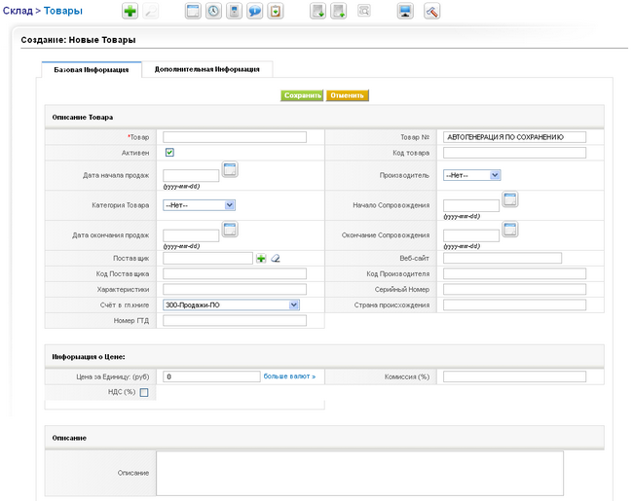Screen dimensions: 633x501
Task: Focus the Окончание Сопровождения date field
Action: click(471, 235)
